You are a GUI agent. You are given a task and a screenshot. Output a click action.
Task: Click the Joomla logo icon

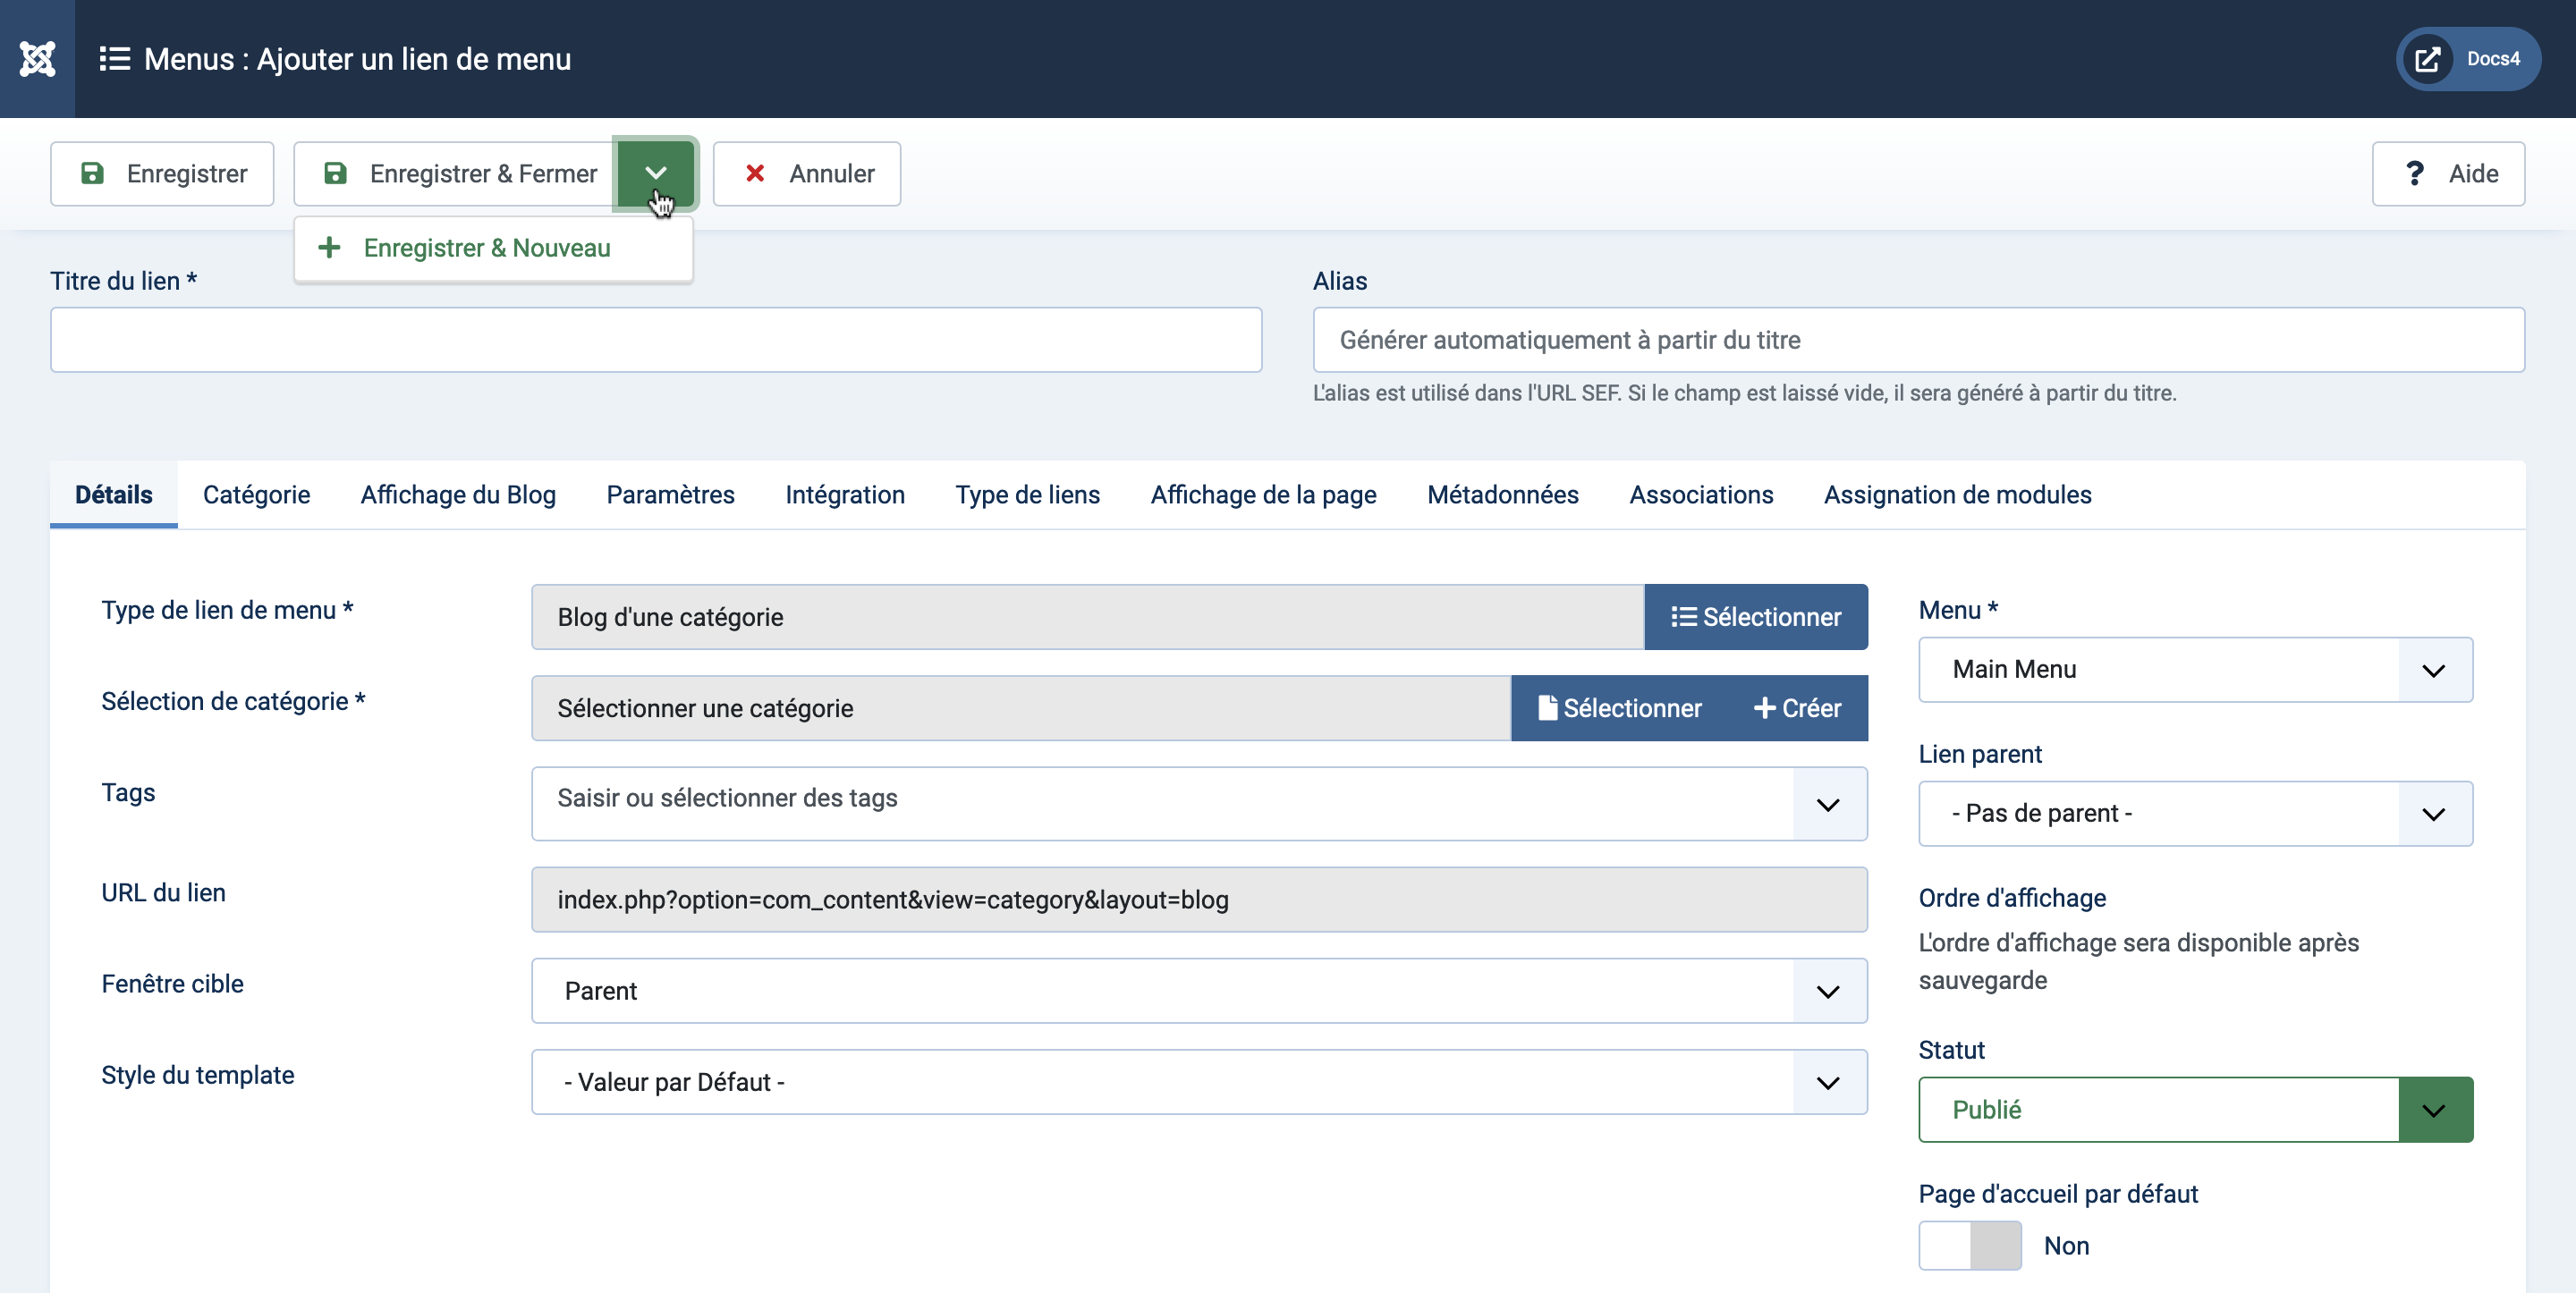click(37, 59)
